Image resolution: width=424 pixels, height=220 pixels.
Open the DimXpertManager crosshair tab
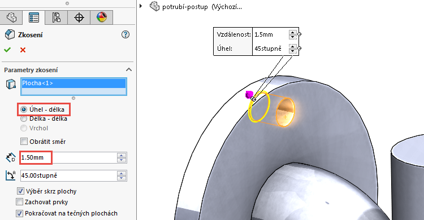pos(79,17)
